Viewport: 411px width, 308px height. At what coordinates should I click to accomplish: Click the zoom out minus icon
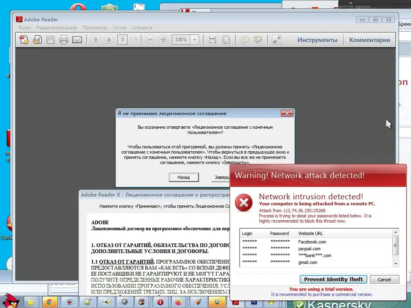point(150,40)
